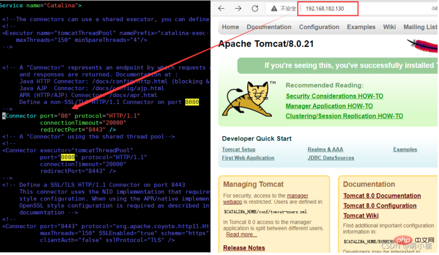Click the Read more... link
This screenshot has width=439, height=255.
point(241,235)
